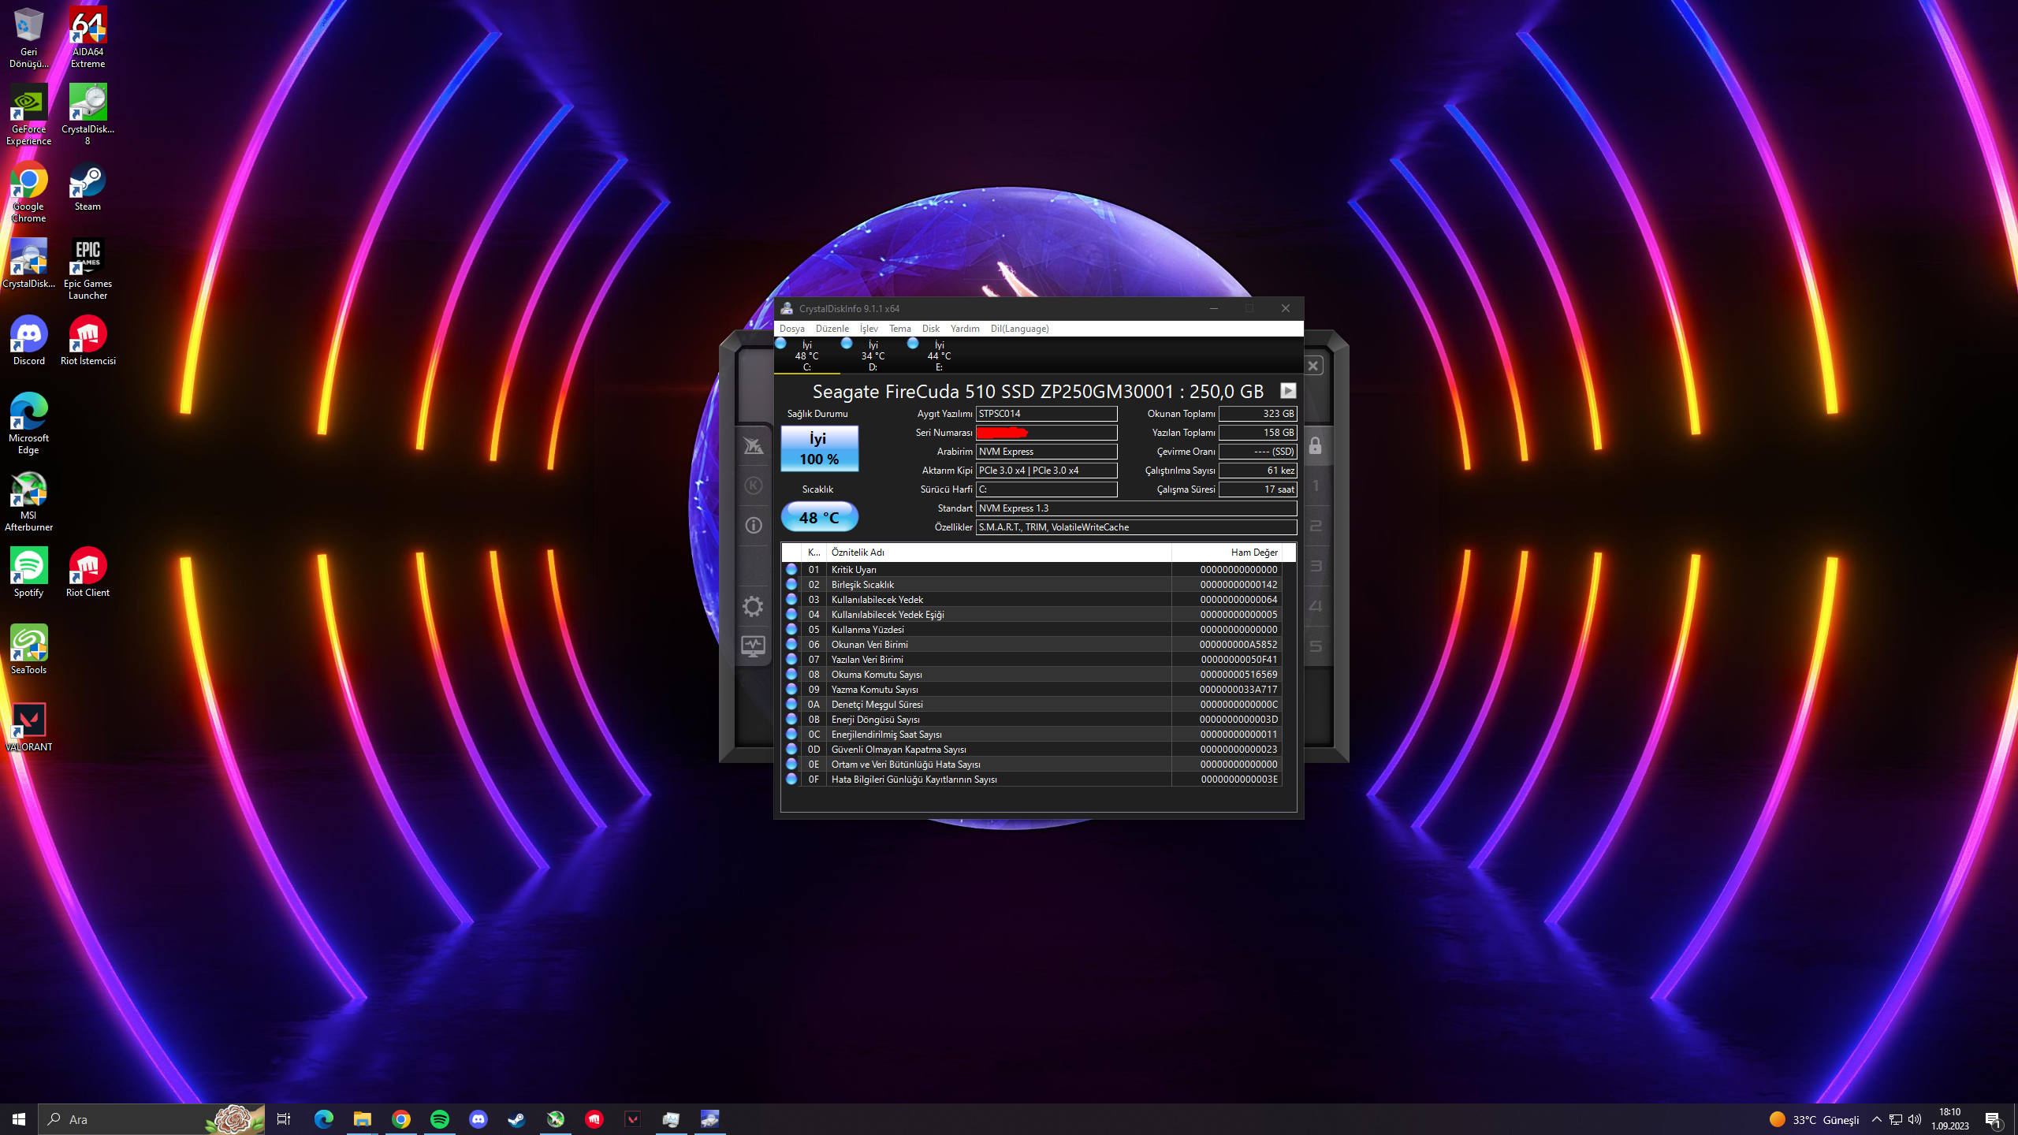2018x1135 pixels.
Task: Open the Discord desktop shortcut
Action: 28,340
